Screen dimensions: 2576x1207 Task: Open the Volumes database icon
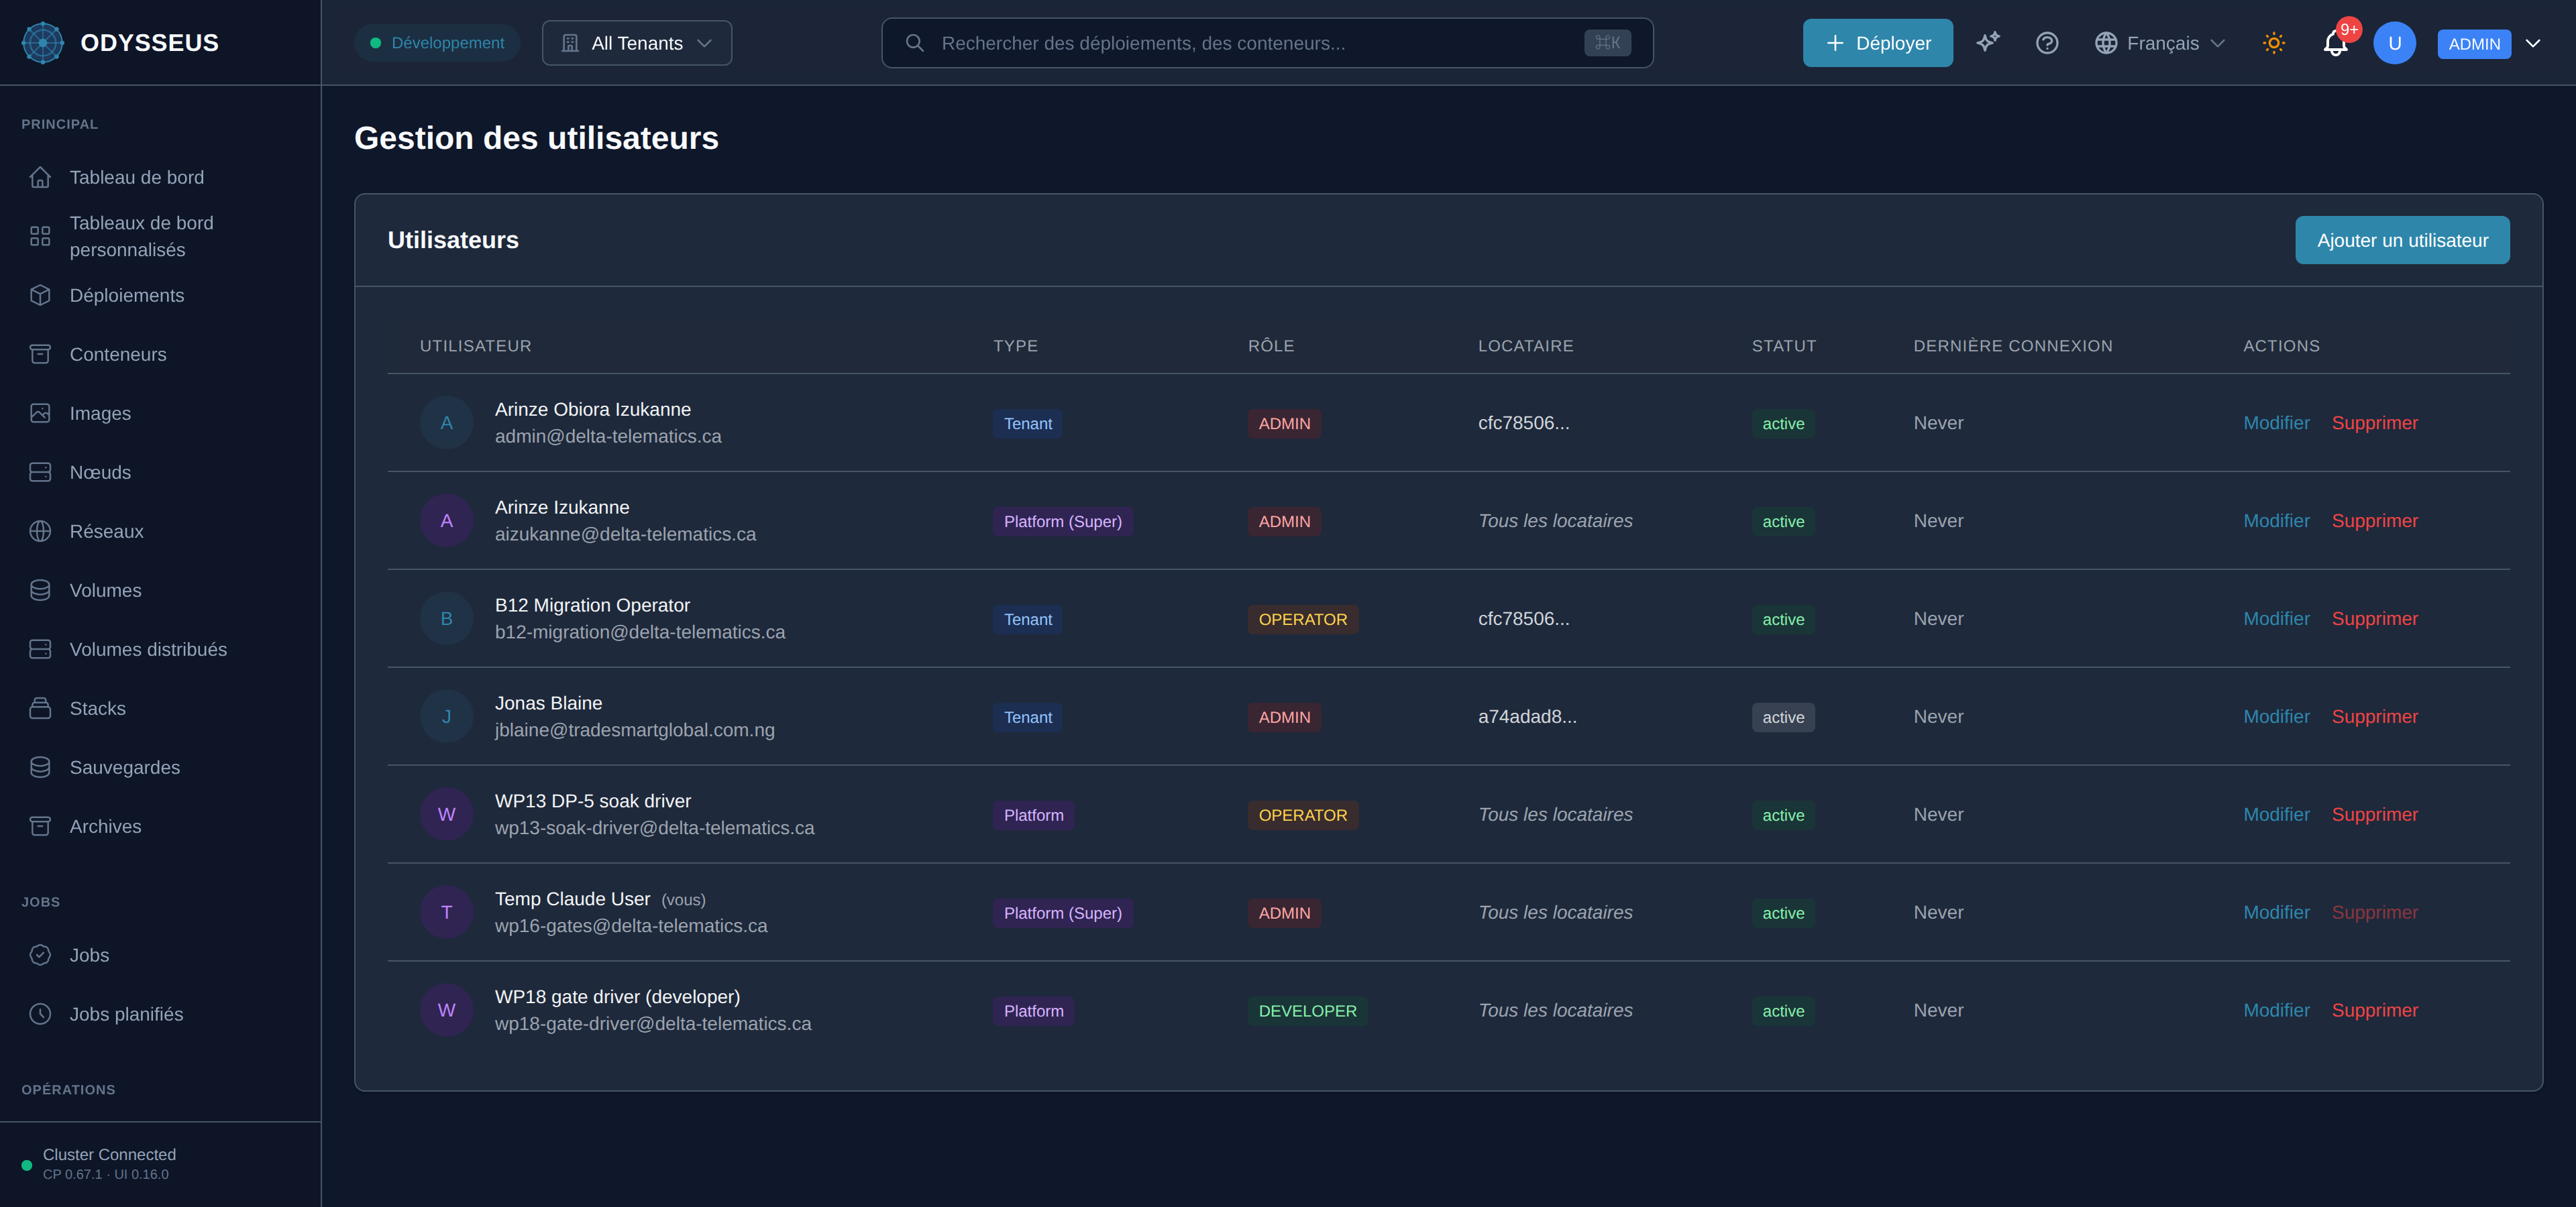coord(40,589)
